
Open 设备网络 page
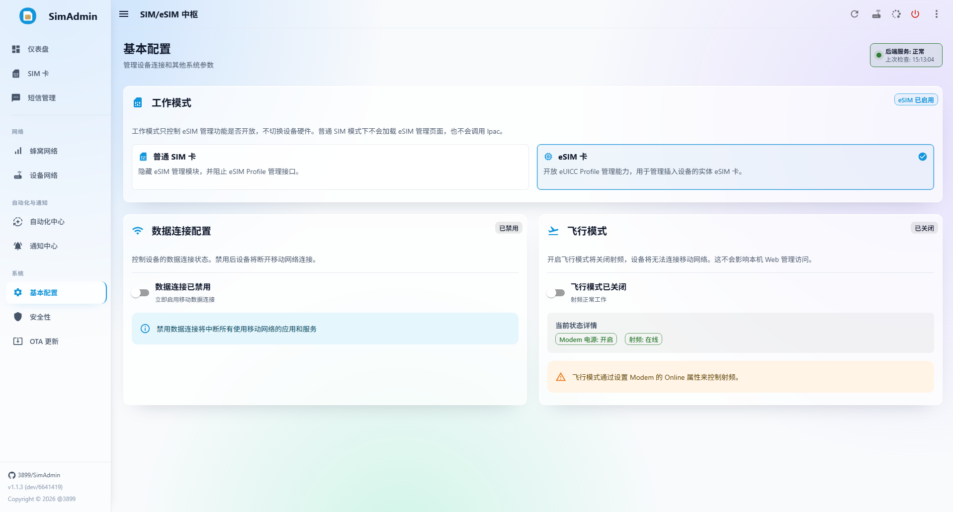pyautogui.click(x=56, y=175)
